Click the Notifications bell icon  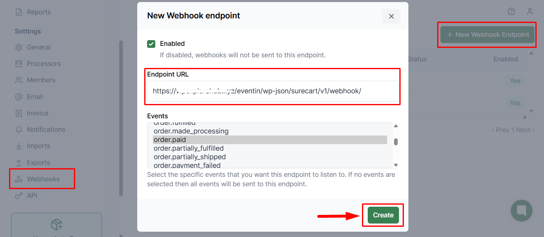point(18,130)
